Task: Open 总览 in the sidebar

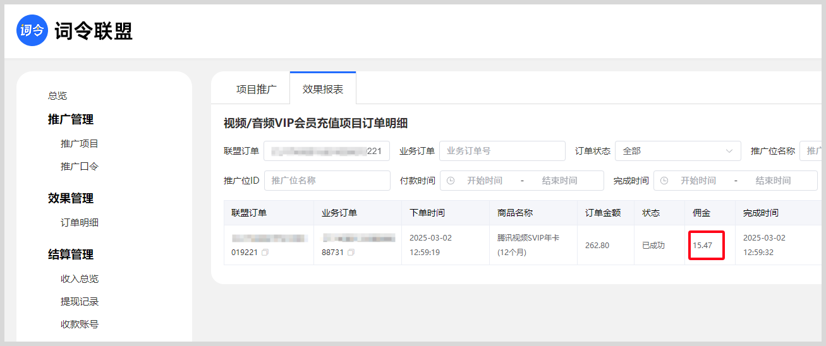Action: tap(58, 96)
